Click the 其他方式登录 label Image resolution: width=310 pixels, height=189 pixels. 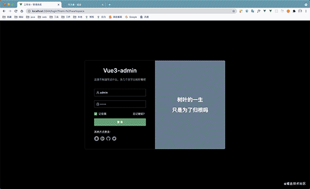[102, 132]
